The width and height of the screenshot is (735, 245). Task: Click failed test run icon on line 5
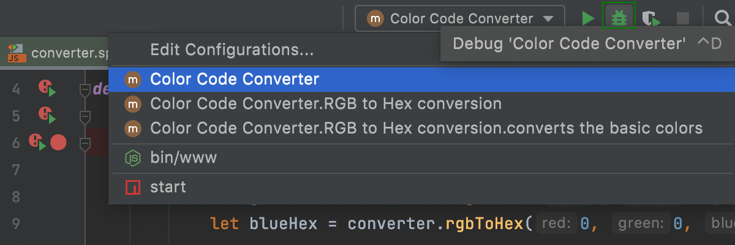coord(45,115)
